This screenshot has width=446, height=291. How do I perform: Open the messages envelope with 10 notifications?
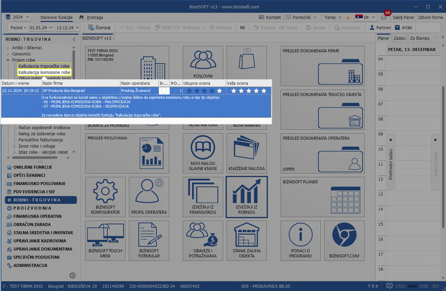(x=384, y=17)
